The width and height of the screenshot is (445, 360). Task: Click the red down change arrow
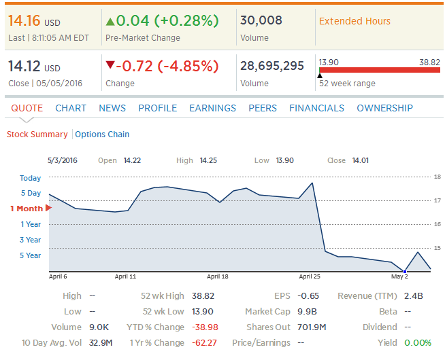(x=110, y=65)
